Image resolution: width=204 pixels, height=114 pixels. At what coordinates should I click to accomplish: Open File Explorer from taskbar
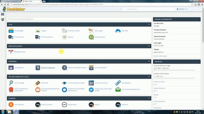[x=9, y=112]
